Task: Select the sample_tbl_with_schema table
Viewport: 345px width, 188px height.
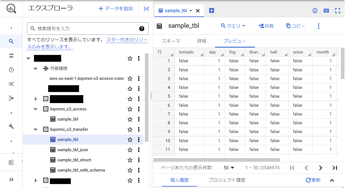Action: [81, 170]
